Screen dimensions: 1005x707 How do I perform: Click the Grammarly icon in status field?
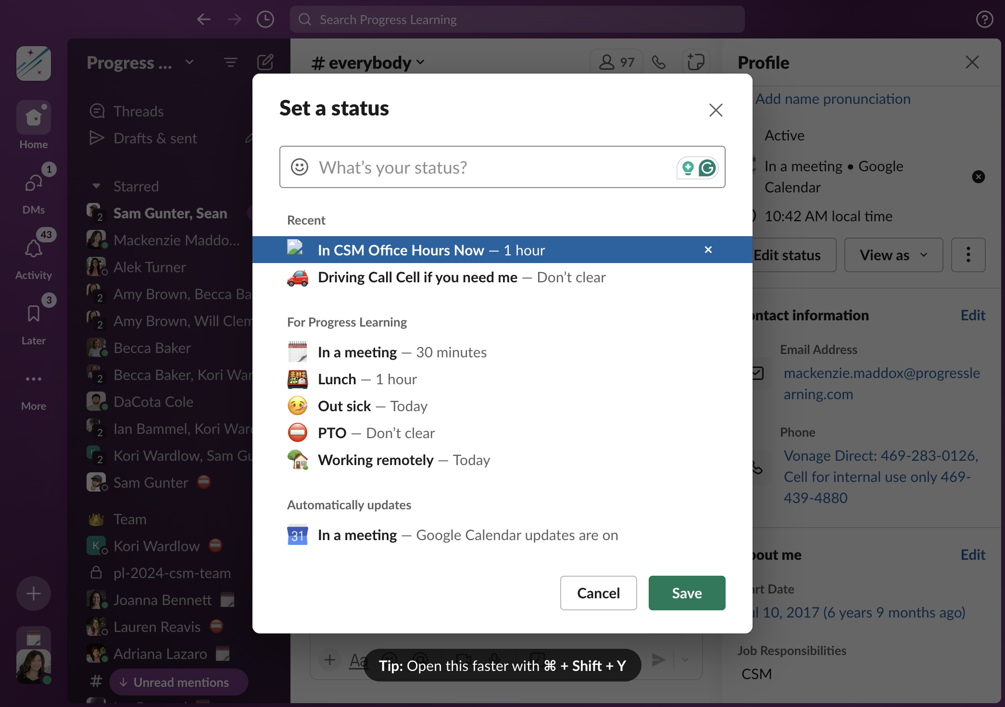pos(707,168)
